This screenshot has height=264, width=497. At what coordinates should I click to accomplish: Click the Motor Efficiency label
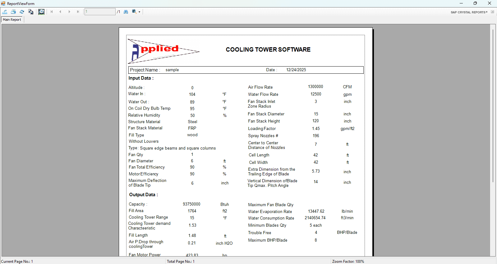point(144,174)
